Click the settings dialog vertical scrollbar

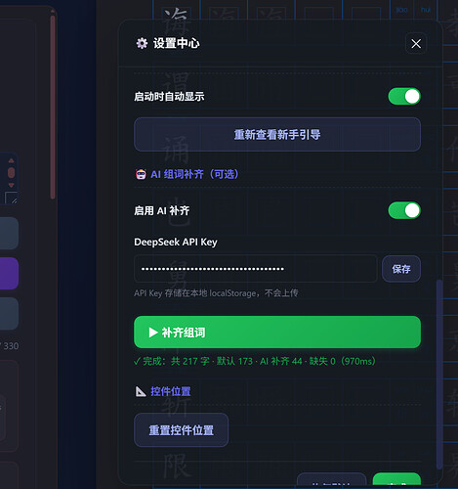coord(439,374)
